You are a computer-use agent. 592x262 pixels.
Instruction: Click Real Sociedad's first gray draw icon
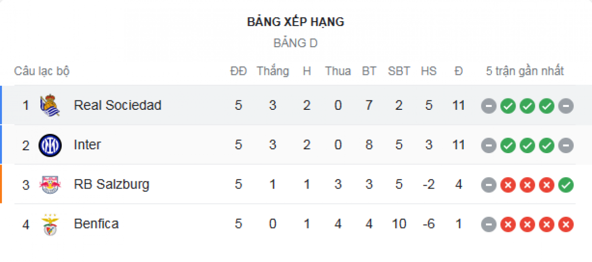tap(488, 106)
